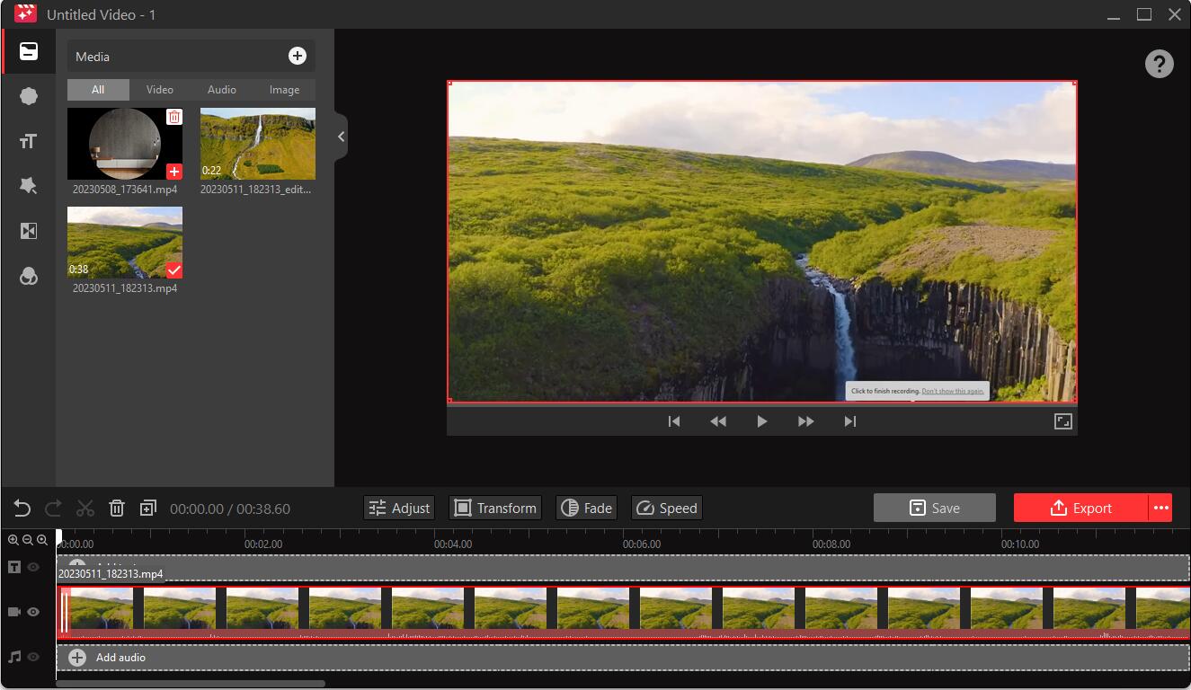Toggle visibility of the text track
Image resolution: width=1191 pixels, height=690 pixels.
(x=33, y=567)
